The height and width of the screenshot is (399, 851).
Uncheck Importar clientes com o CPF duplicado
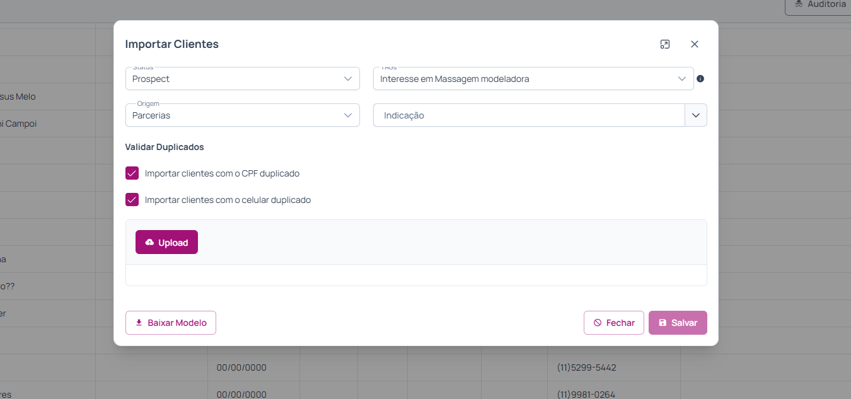coord(132,173)
